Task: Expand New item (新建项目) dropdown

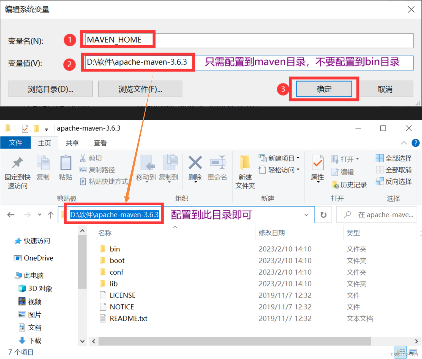Action: tap(298, 158)
